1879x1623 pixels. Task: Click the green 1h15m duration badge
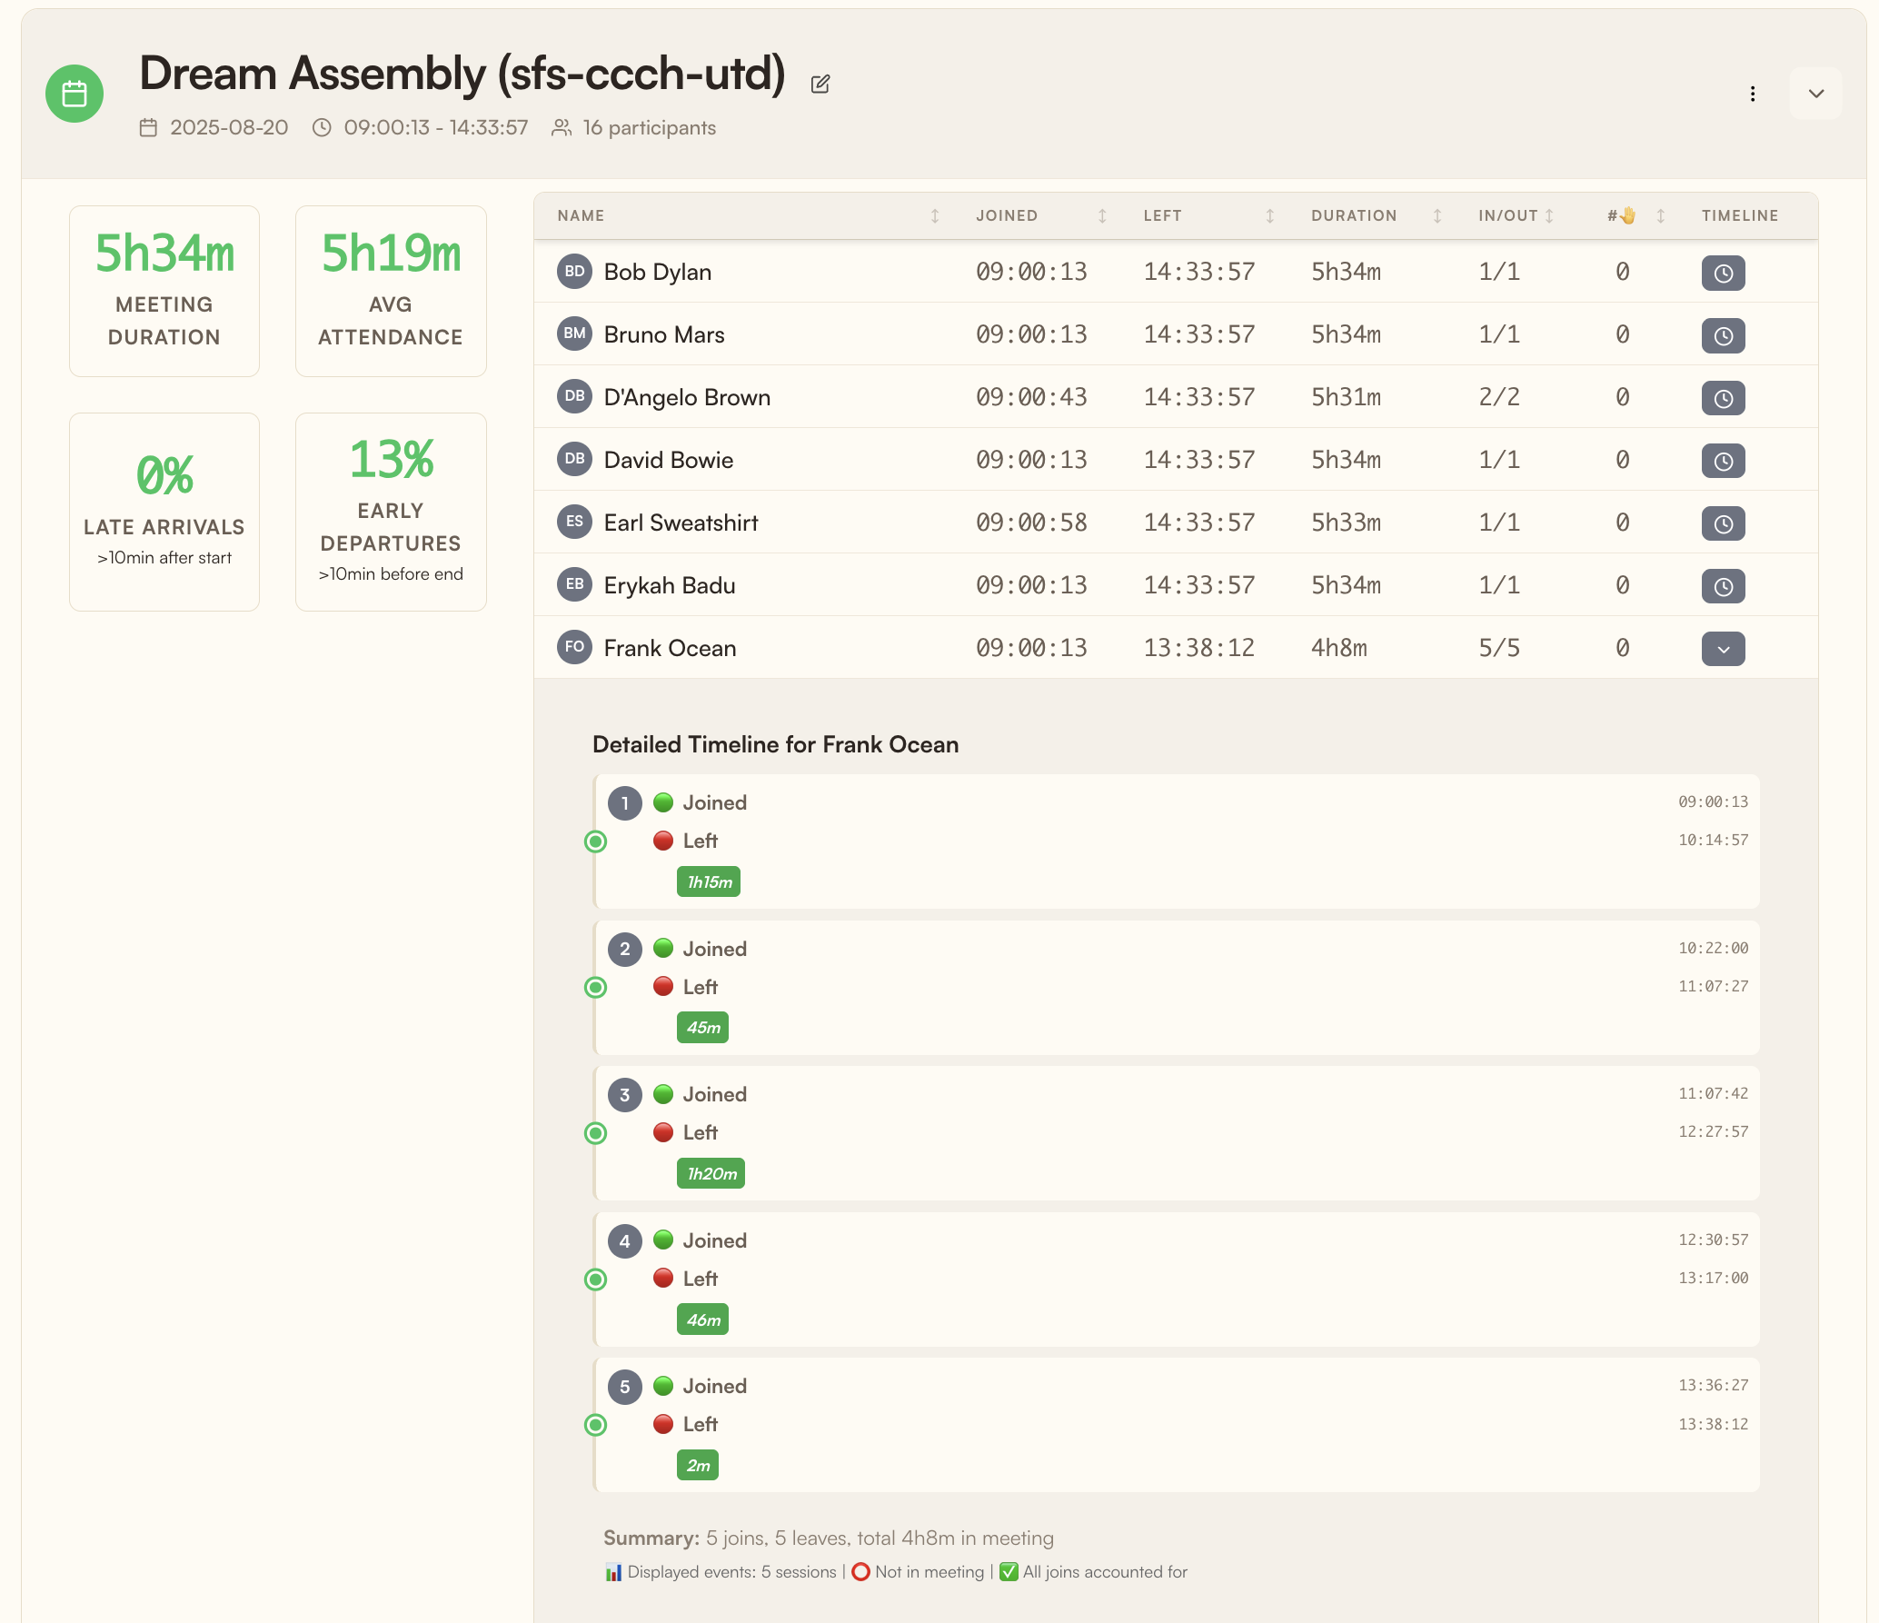click(709, 881)
